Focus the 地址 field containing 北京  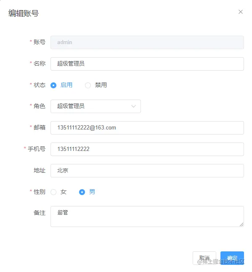tap(147, 171)
